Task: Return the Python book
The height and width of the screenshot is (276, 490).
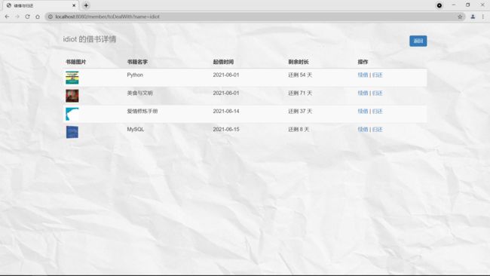Action: 377,75
